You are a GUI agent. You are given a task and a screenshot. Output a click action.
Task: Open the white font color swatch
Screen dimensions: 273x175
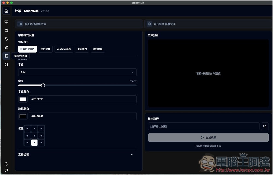click(23, 99)
